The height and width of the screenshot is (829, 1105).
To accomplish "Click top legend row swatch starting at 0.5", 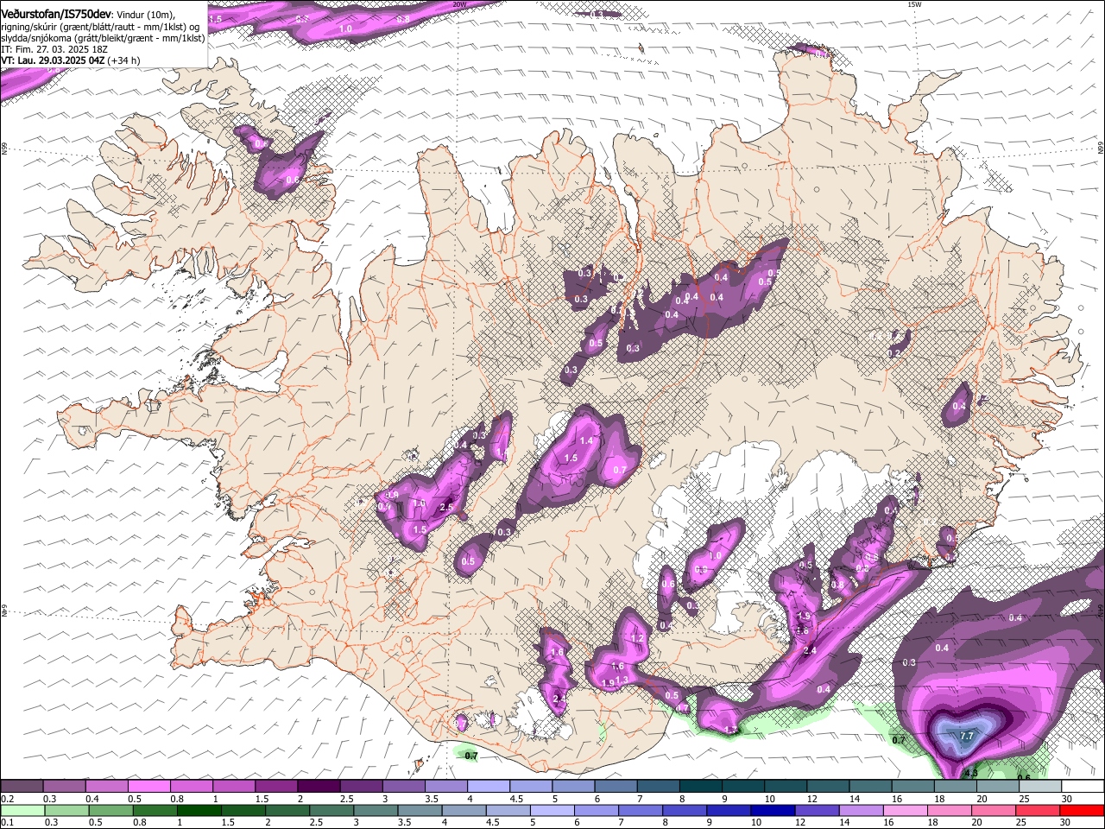I will (148, 787).
